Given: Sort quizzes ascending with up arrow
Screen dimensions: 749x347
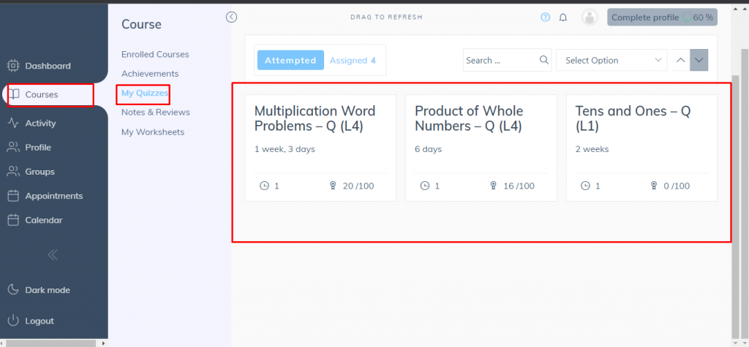Looking at the screenshot, I should click(x=680, y=60).
